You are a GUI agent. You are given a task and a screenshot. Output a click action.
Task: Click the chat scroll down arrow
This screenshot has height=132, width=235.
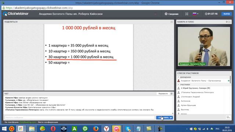[173, 114]
